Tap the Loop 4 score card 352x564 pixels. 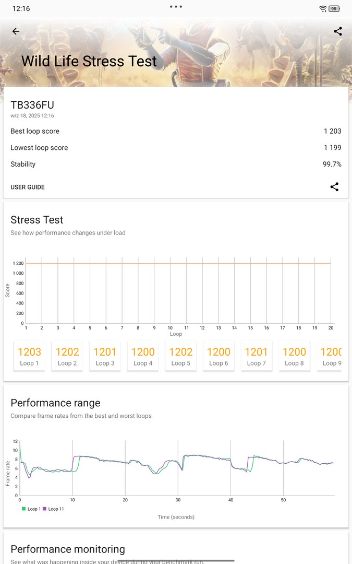[x=143, y=356]
